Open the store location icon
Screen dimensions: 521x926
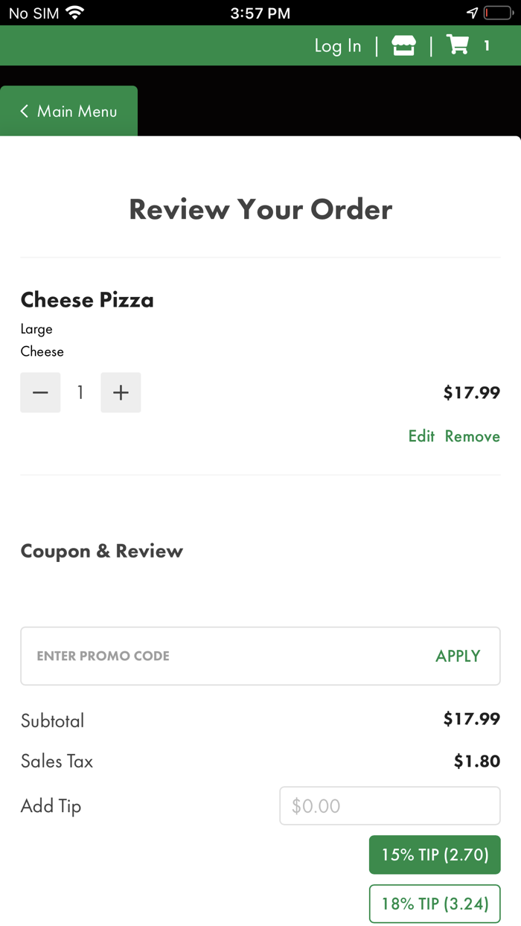(403, 45)
